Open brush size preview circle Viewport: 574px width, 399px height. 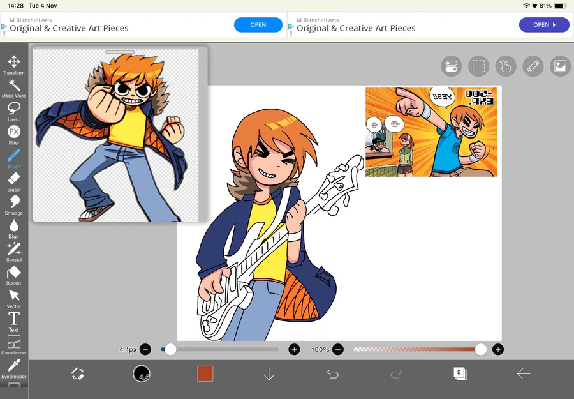pos(142,374)
